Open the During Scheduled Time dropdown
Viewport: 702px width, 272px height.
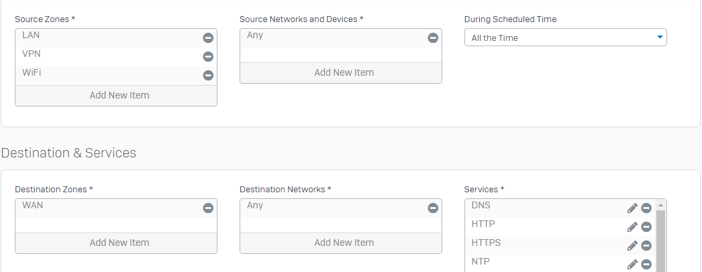(x=566, y=38)
